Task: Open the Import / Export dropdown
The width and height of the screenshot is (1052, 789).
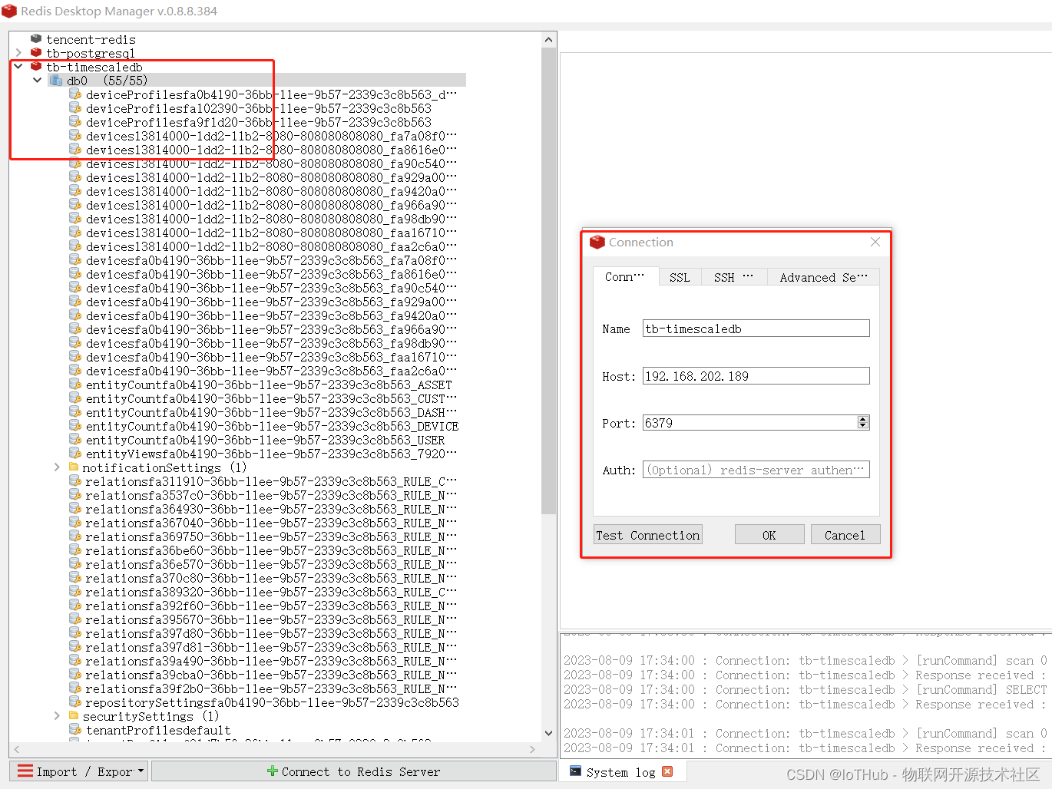Action: pos(79,771)
